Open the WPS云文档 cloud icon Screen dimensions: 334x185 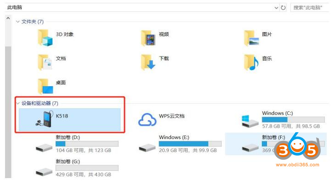148,119
